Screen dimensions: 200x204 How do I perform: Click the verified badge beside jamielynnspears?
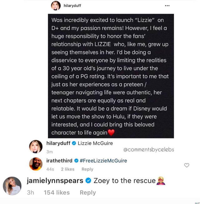(88, 181)
